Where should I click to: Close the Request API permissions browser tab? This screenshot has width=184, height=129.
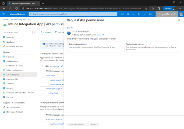coord(38,4)
